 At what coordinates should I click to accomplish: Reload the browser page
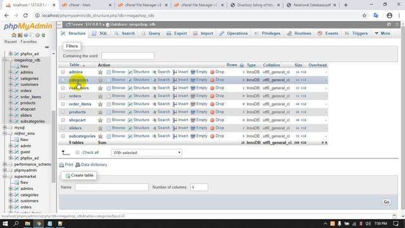25,15
